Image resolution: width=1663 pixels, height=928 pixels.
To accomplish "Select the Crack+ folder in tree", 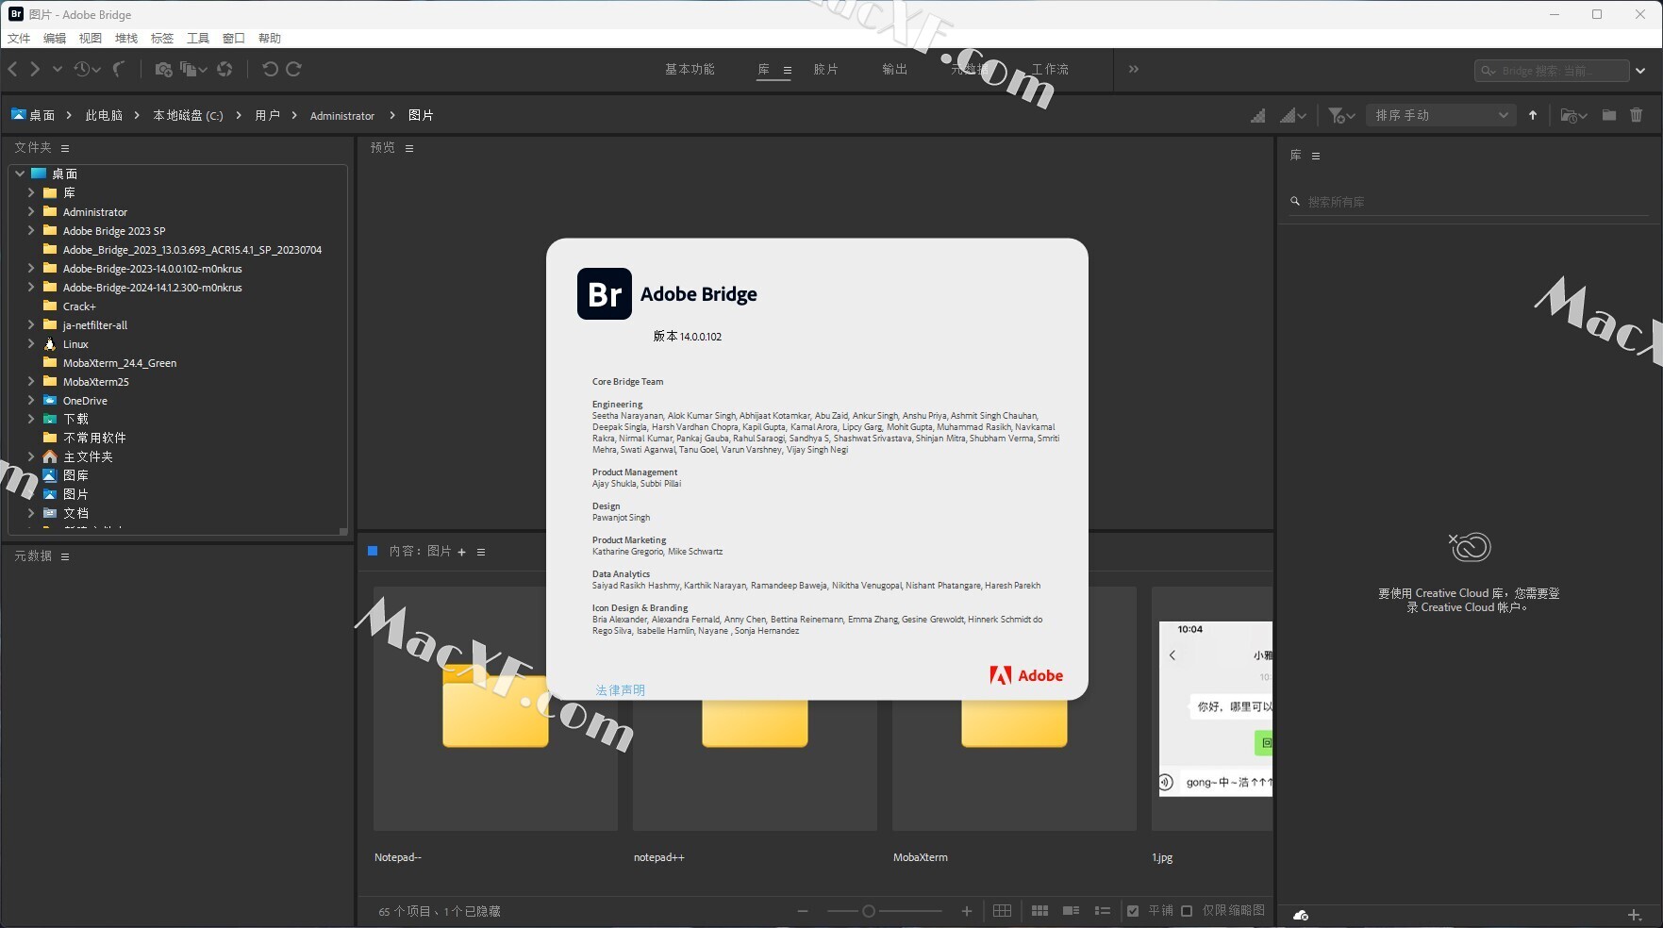I will 79,307.
